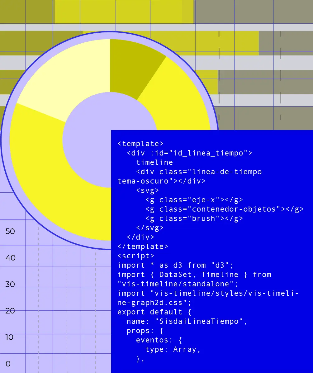
Task: Click the 30 label on the axis
Action: [10, 284]
